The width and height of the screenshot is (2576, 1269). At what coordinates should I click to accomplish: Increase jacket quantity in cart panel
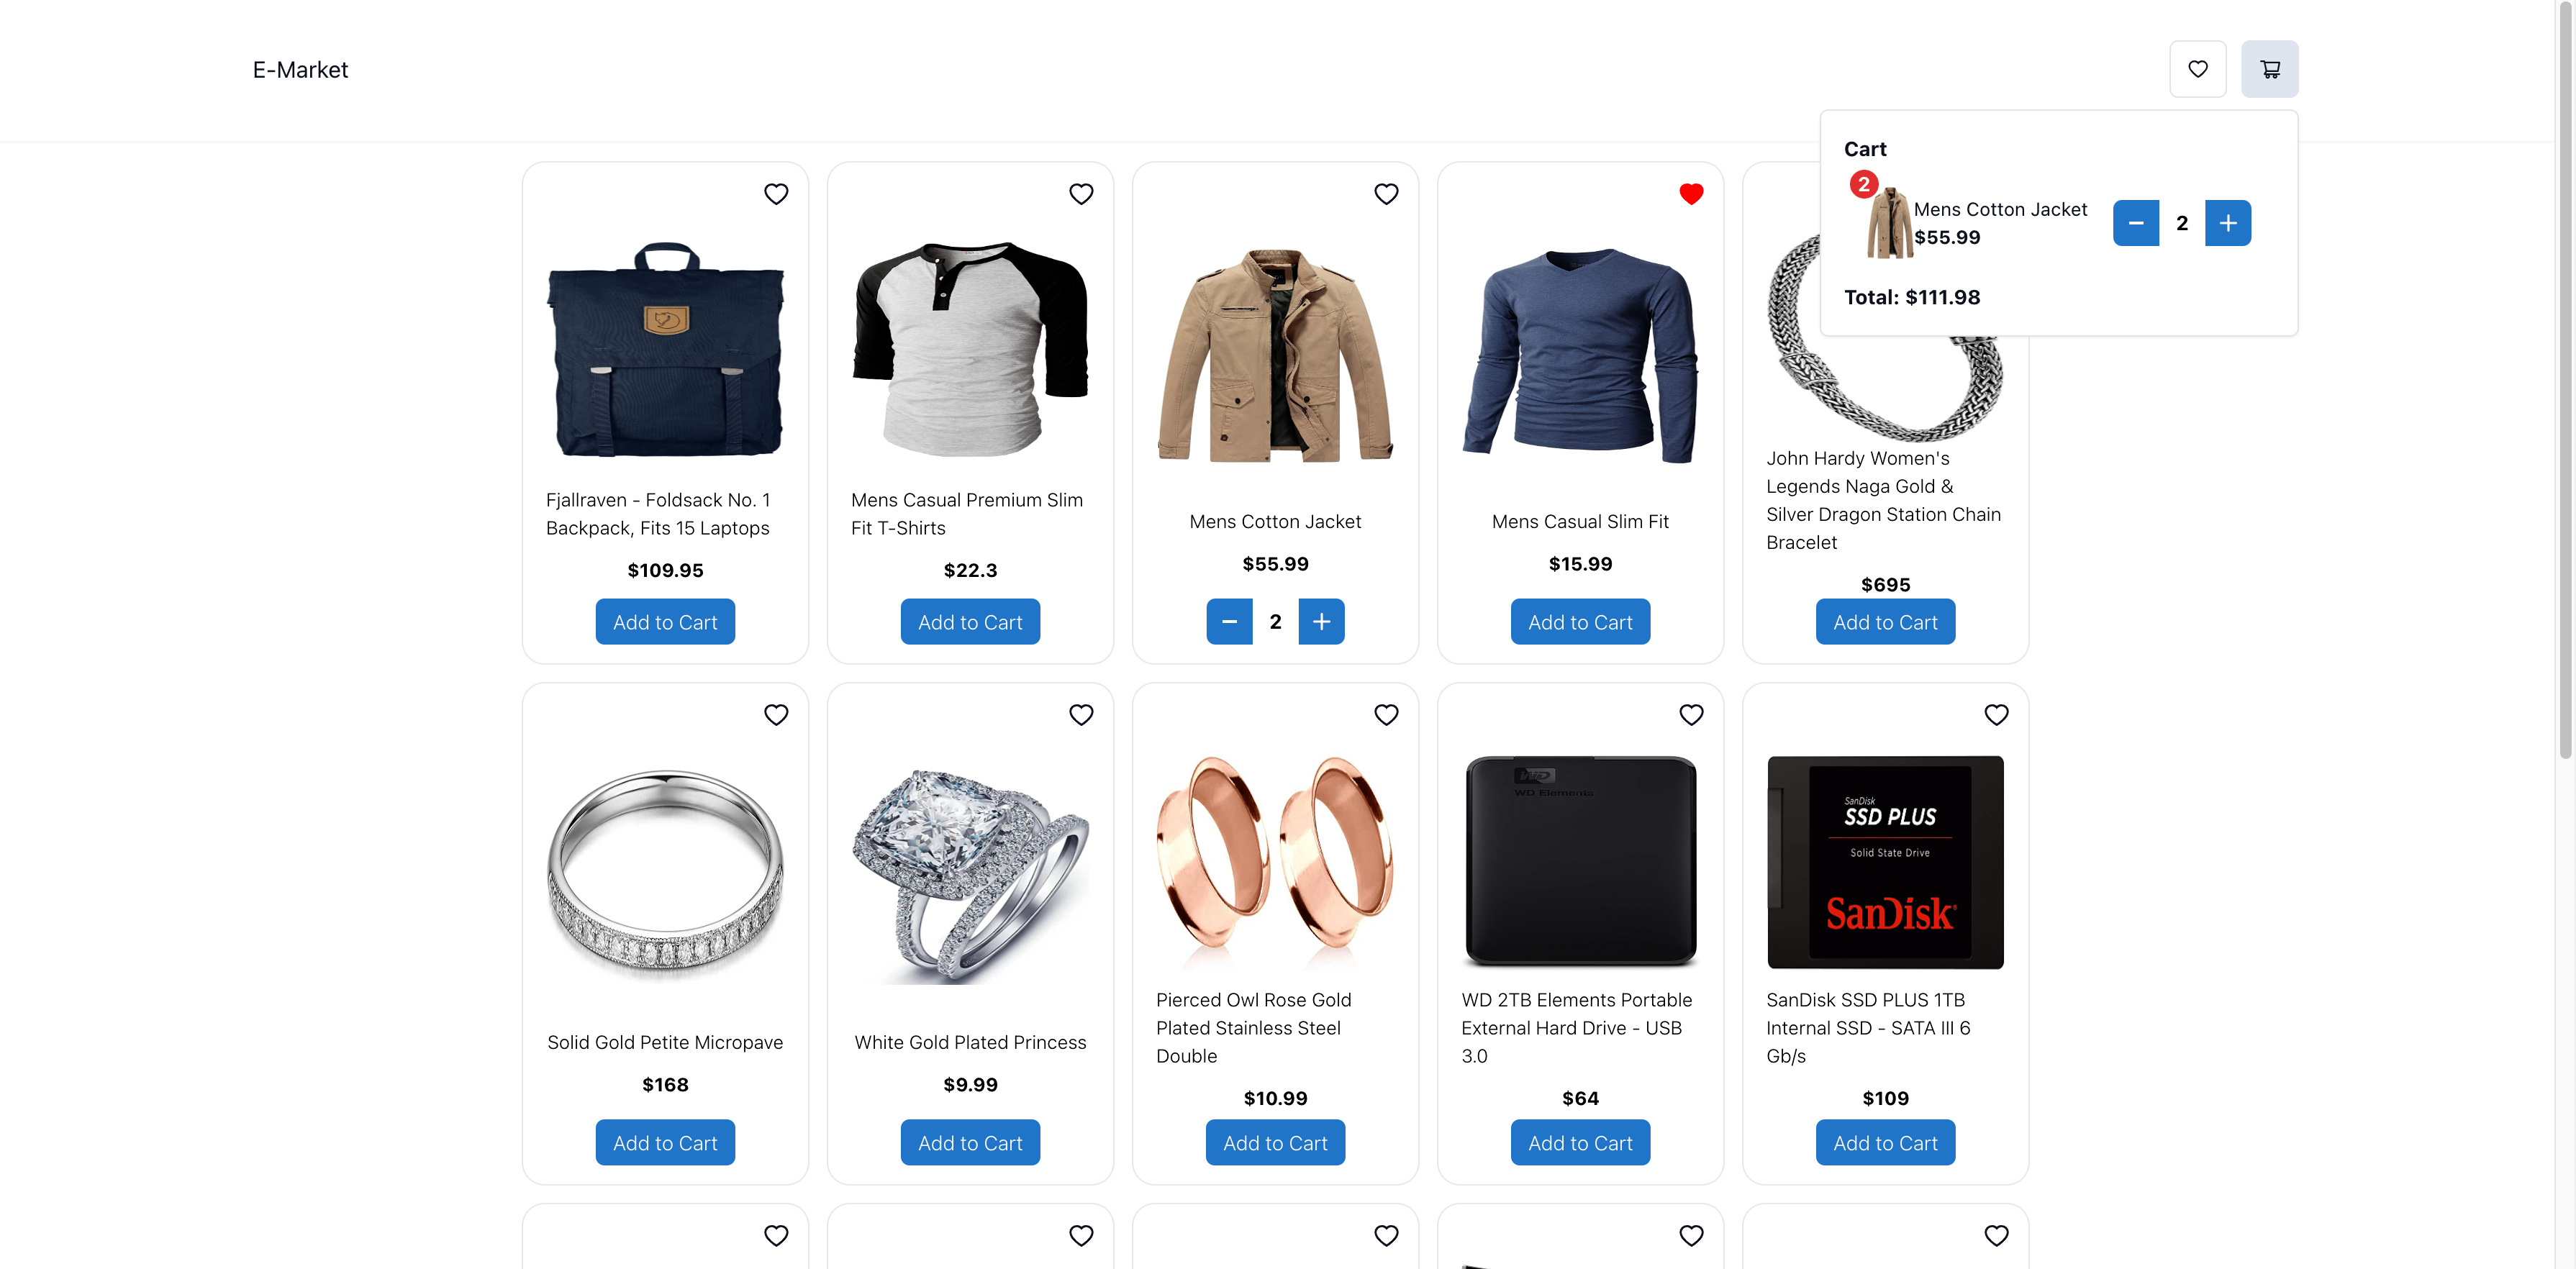pyautogui.click(x=2227, y=223)
